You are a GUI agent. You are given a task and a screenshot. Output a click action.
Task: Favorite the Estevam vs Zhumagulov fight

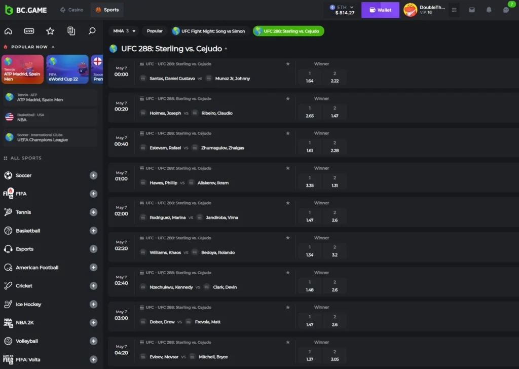point(288,133)
